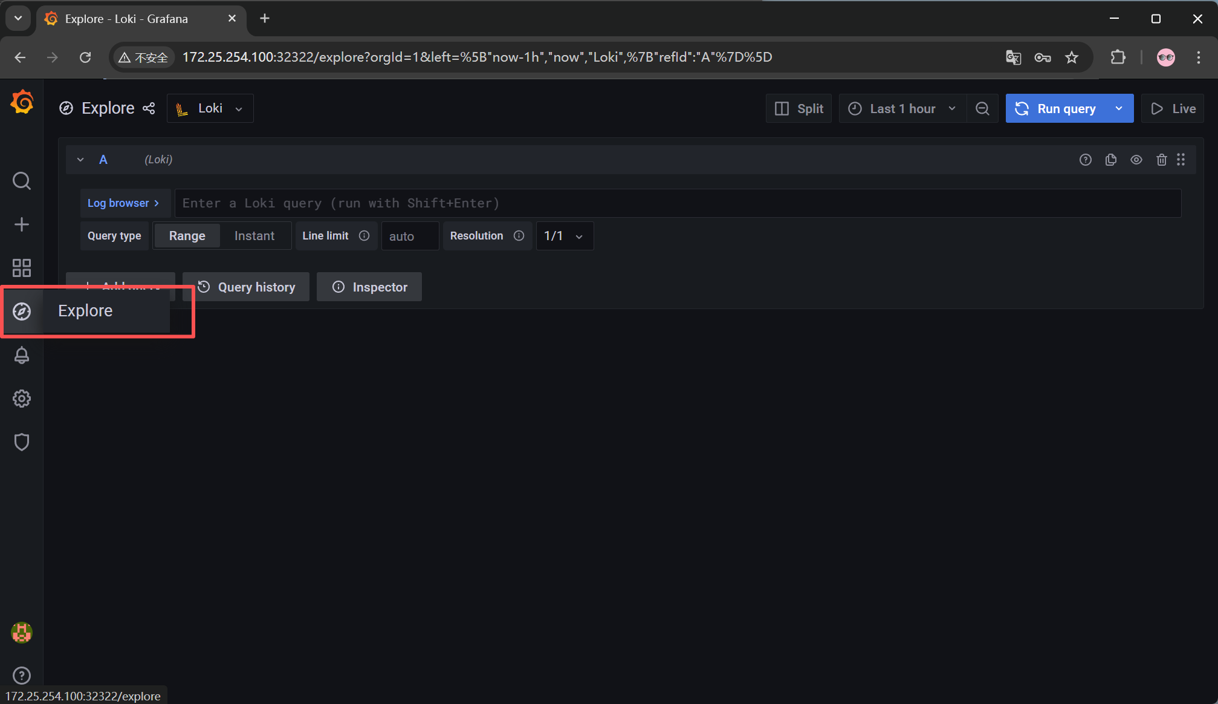Image resolution: width=1218 pixels, height=704 pixels.
Task: Open Alerting bell icon in sidebar
Action: 22,355
